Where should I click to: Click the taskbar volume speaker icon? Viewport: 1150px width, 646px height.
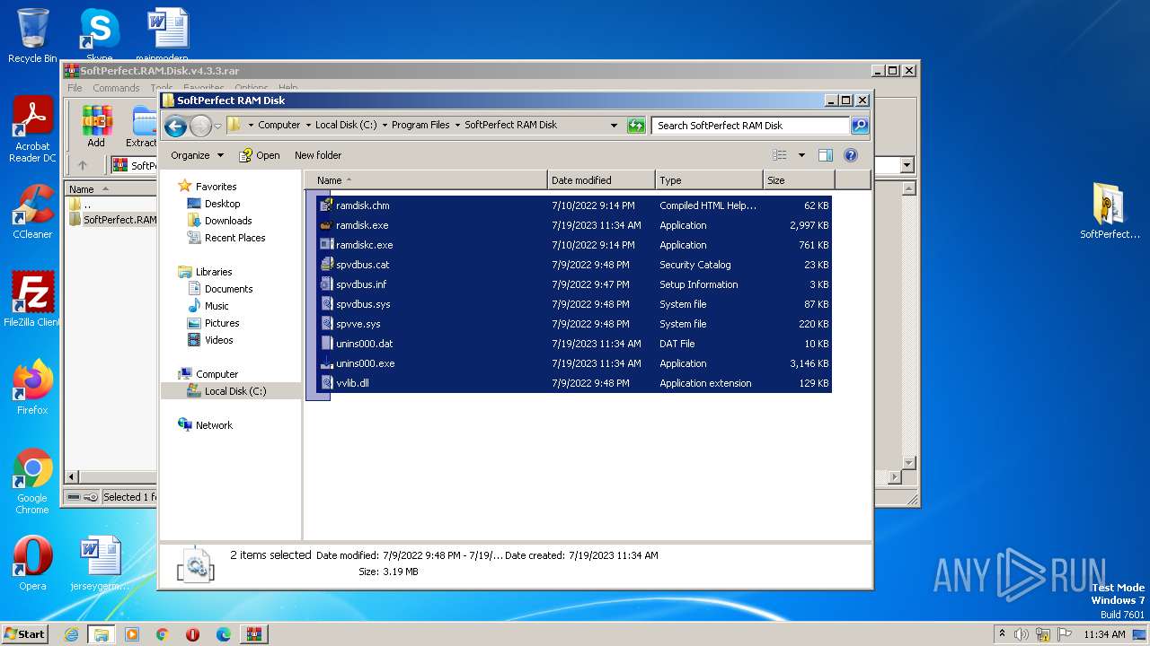pos(1022,634)
